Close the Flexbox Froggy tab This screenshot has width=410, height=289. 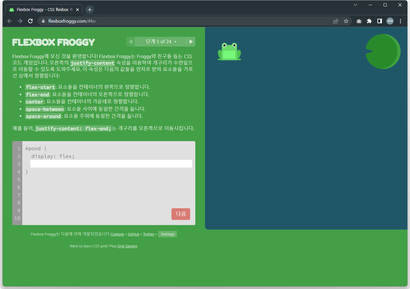click(77, 10)
